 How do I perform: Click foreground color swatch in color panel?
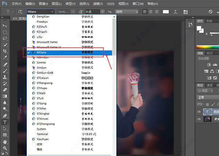(x=199, y=28)
